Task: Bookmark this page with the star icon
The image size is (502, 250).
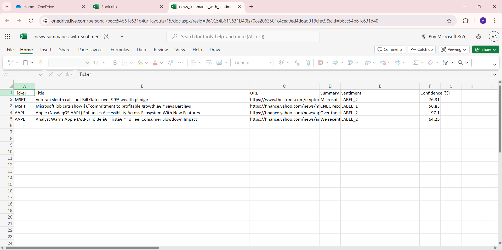Action: coord(449,21)
